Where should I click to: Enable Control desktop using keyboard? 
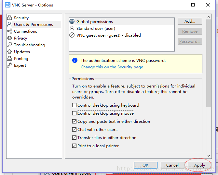75,105
